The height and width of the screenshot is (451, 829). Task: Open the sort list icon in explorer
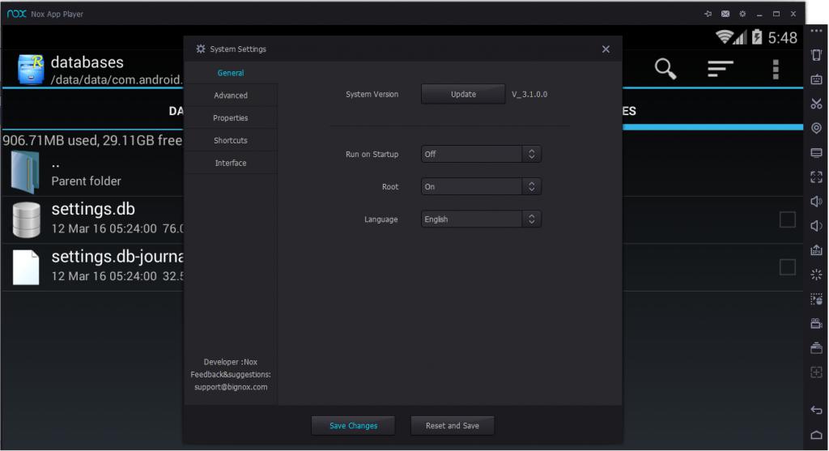[720, 70]
